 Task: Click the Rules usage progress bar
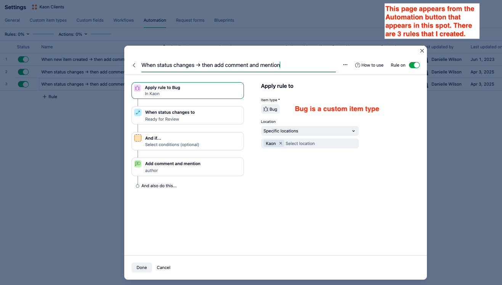point(43,34)
